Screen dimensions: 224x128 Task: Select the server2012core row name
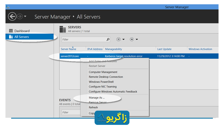[70, 56]
